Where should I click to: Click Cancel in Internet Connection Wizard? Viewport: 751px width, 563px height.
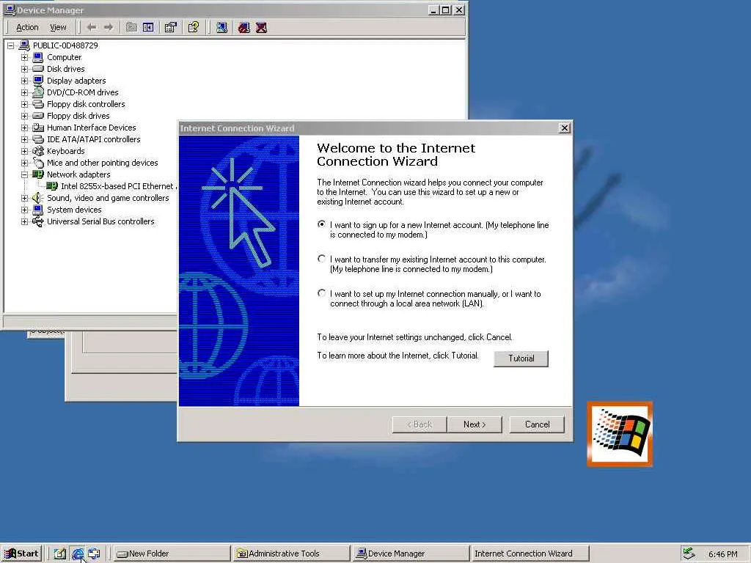coord(537,424)
